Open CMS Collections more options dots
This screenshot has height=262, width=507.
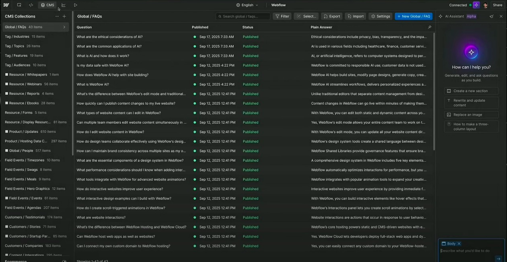click(x=57, y=16)
